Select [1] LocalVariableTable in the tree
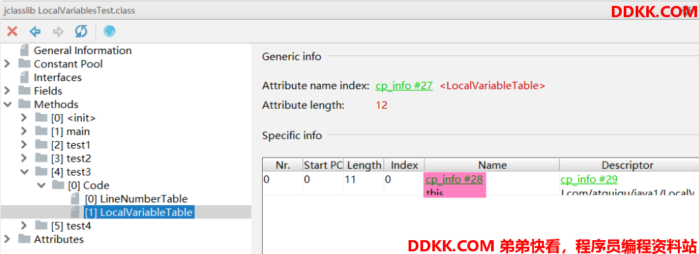Viewport: 699px width, 254px height. [139, 212]
